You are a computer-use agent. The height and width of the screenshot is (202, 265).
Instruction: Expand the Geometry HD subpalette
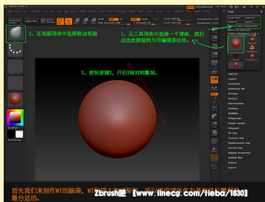point(236,89)
